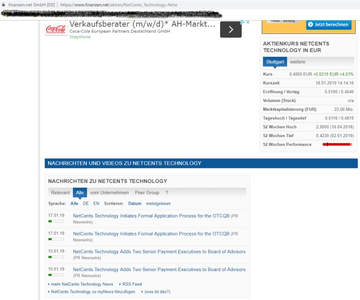The height and width of the screenshot is (300, 360).
Task: Open the AdChoices triangle icon
Action: click(242, 22)
